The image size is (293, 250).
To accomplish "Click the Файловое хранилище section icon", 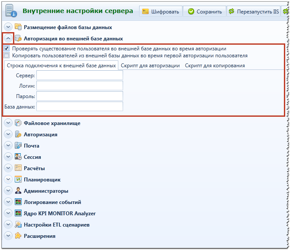I will pos(18,123).
